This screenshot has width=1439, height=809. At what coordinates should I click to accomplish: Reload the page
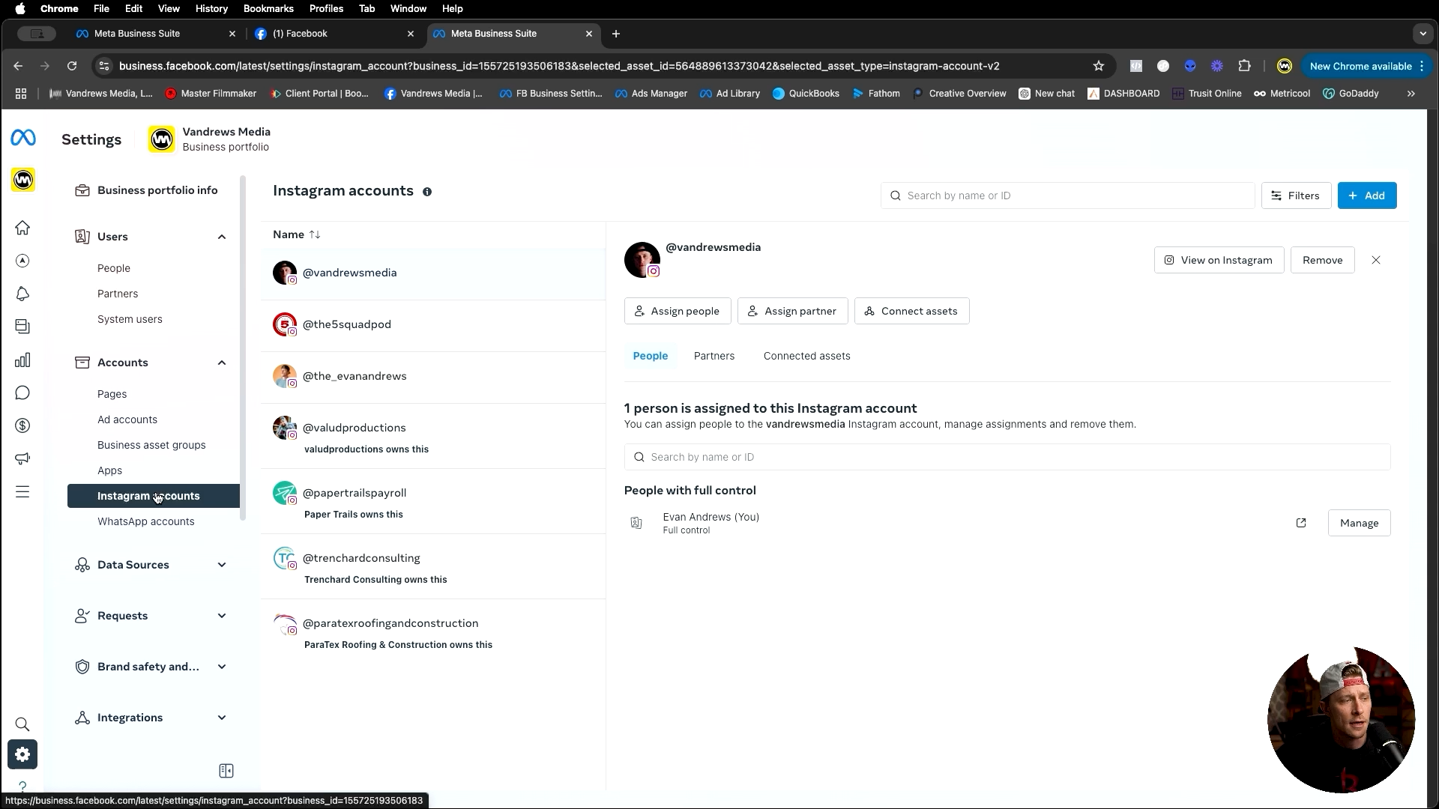pyautogui.click(x=72, y=66)
